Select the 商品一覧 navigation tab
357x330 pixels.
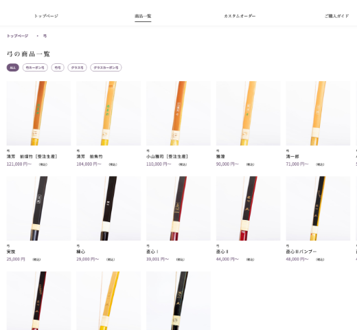point(143,16)
